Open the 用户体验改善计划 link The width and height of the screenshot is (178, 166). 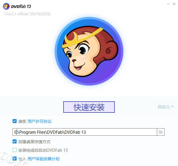tap(43, 159)
